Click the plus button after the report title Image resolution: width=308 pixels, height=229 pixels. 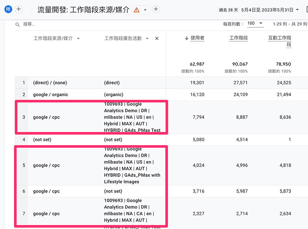pos(156,9)
